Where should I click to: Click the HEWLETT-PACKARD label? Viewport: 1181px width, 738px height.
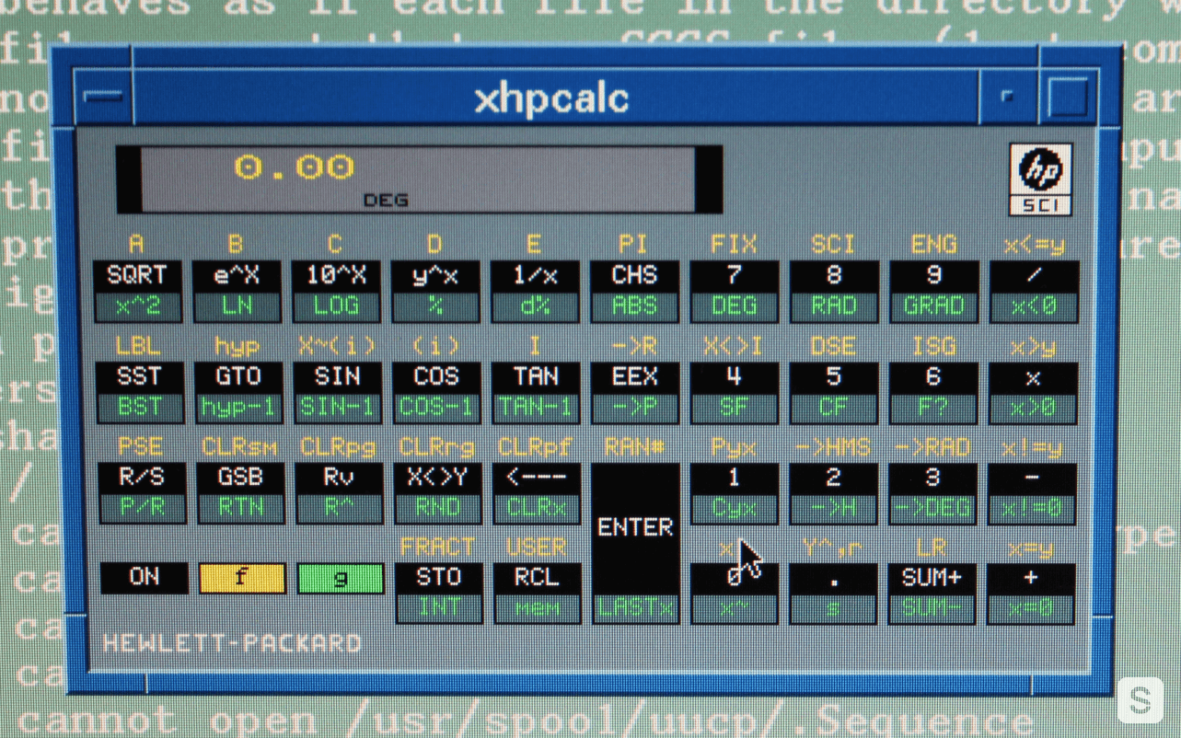(x=232, y=643)
